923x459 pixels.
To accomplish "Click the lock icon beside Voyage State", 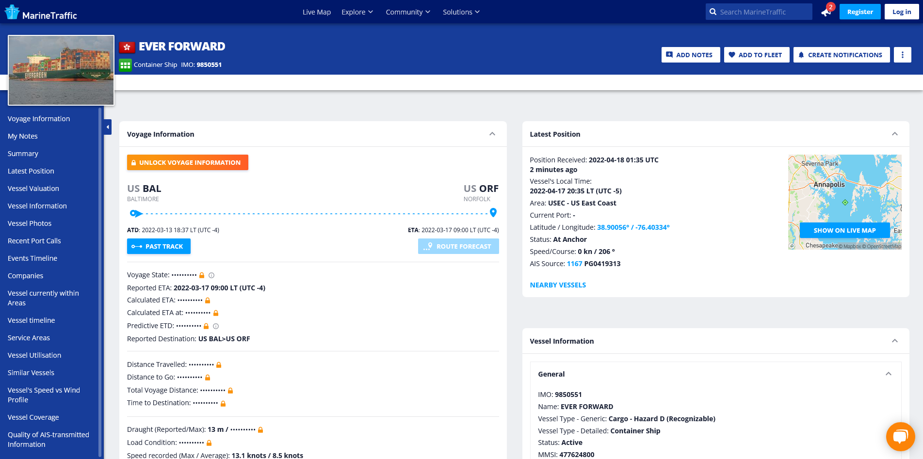I will pyautogui.click(x=202, y=275).
